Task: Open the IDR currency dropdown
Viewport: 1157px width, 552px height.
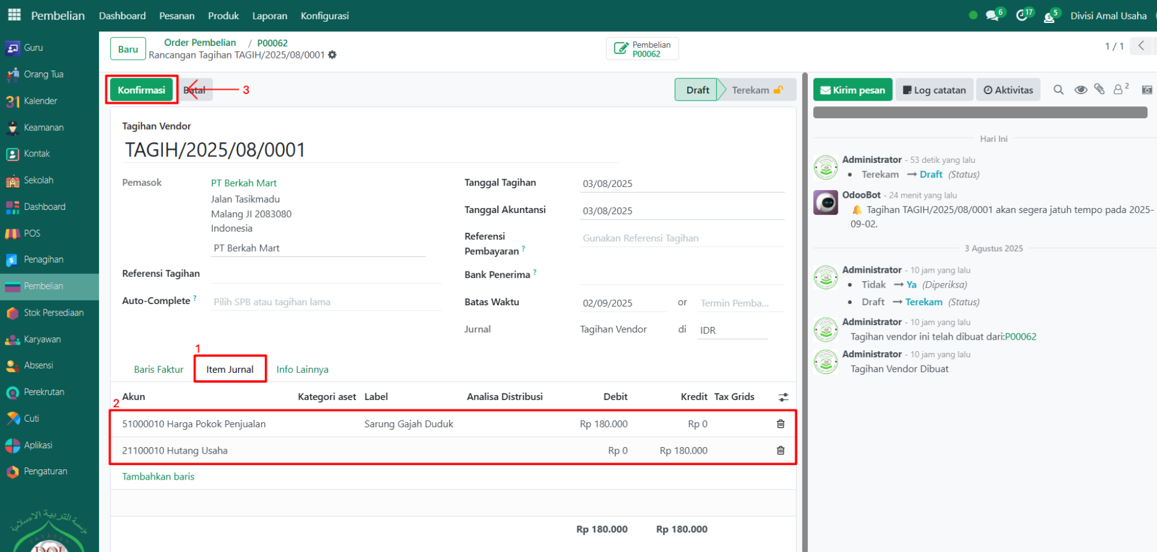Action: pyautogui.click(x=732, y=330)
